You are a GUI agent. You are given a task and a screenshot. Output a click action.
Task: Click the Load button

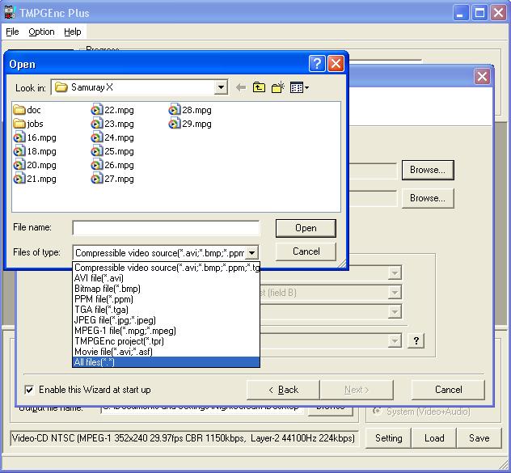pyautogui.click(x=434, y=438)
